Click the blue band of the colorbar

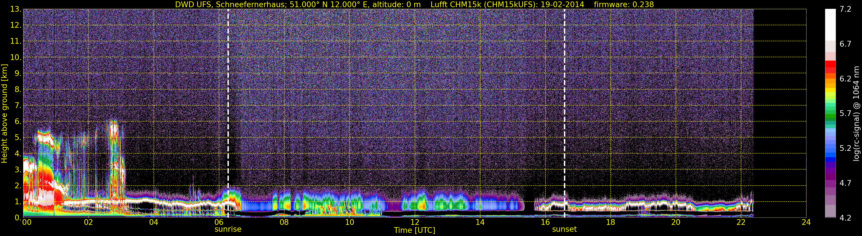tap(830, 155)
